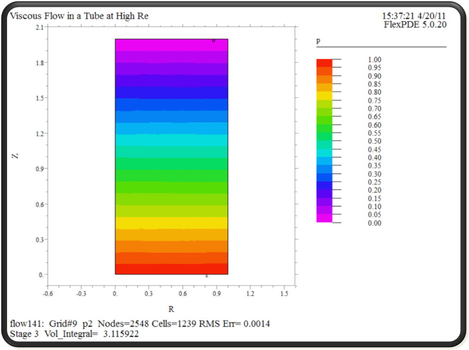Select the red 1.00 legend swatch
The width and height of the screenshot is (469, 350).
pos(324,63)
